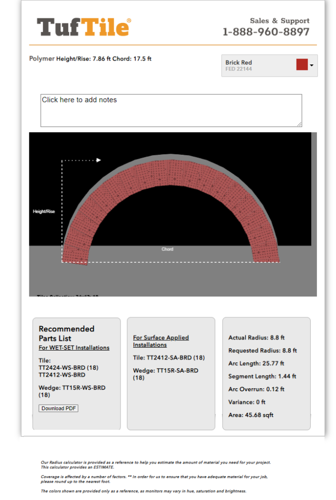Click the Chord label in the diagram

coord(167,249)
